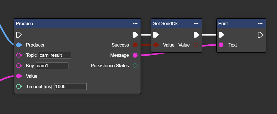Click the Print node execution output pin
The height and width of the screenshot is (114, 277).
tap(260, 35)
